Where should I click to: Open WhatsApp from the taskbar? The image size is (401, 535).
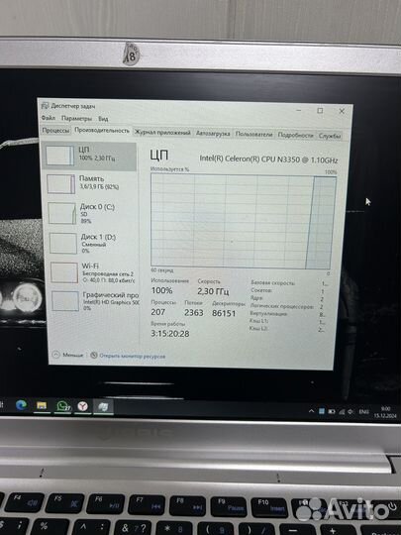[62, 406]
